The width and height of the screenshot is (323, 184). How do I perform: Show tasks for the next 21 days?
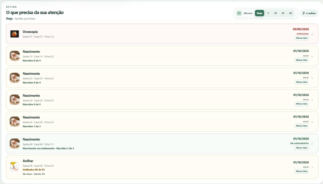click(283, 13)
